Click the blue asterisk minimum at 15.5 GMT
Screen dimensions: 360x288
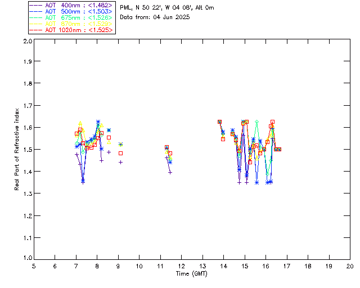[256, 182]
